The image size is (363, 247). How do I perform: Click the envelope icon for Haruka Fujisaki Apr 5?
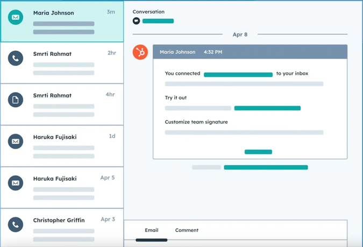(16, 183)
